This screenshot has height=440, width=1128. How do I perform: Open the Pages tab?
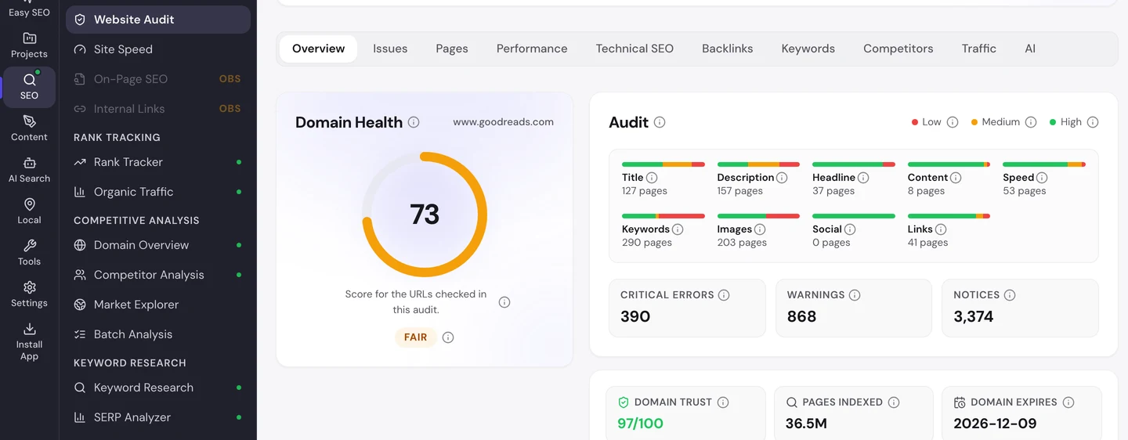point(452,49)
